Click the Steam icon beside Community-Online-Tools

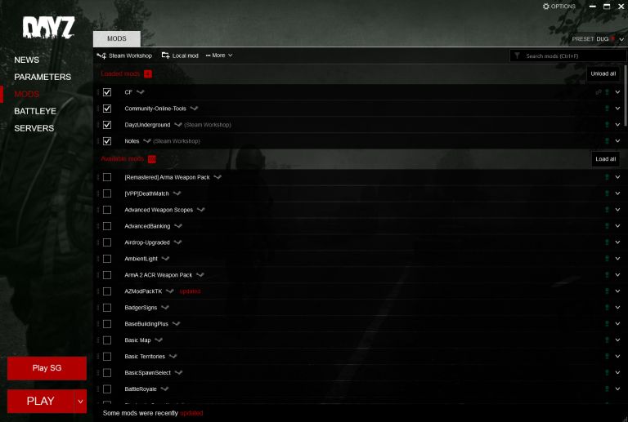click(195, 109)
